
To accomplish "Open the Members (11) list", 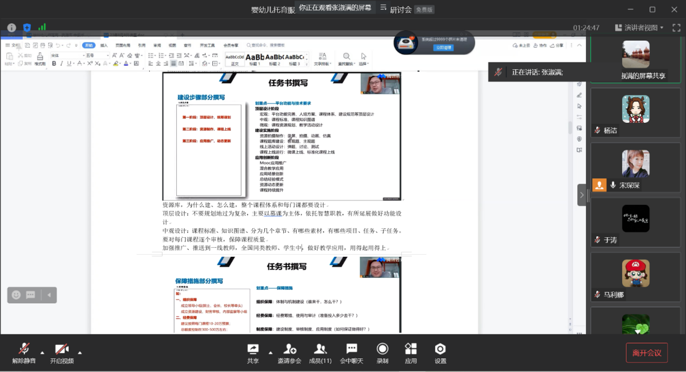I will click(320, 353).
